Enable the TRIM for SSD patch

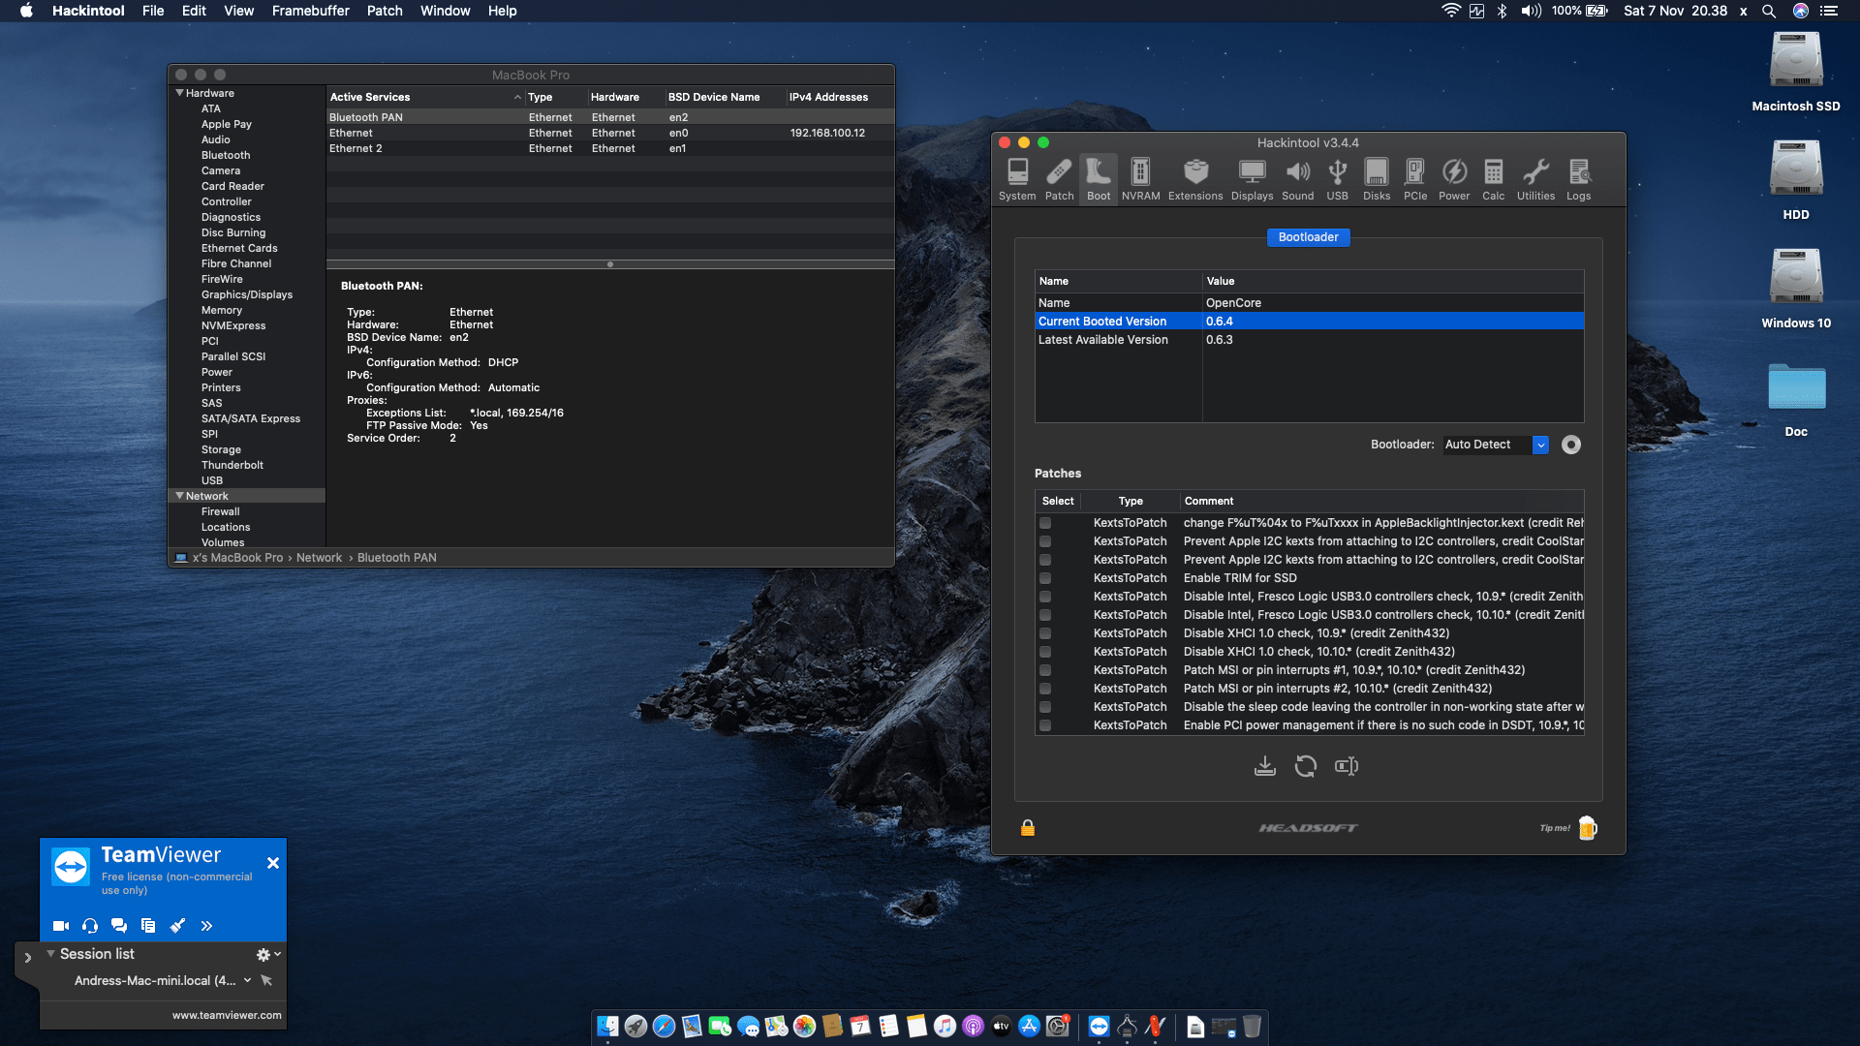(1045, 578)
